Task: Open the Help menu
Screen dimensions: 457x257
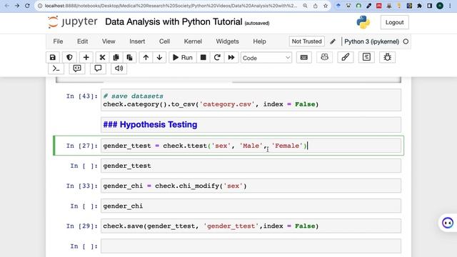Action: (x=259, y=41)
